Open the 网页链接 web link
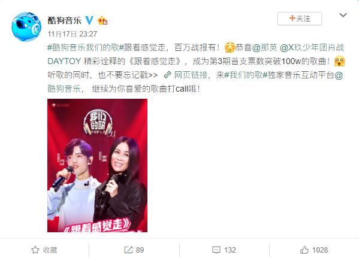359x258 pixels. coord(191,75)
